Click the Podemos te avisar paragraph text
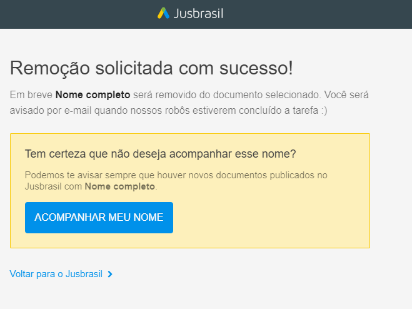This screenshot has width=412, height=309. click(176, 181)
